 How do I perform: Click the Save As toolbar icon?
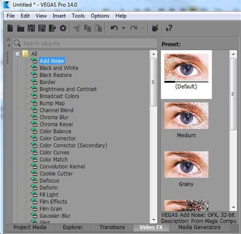click(x=42, y=28)
